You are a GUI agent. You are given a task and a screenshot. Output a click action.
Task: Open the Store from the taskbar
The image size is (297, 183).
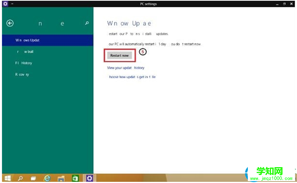75,178
